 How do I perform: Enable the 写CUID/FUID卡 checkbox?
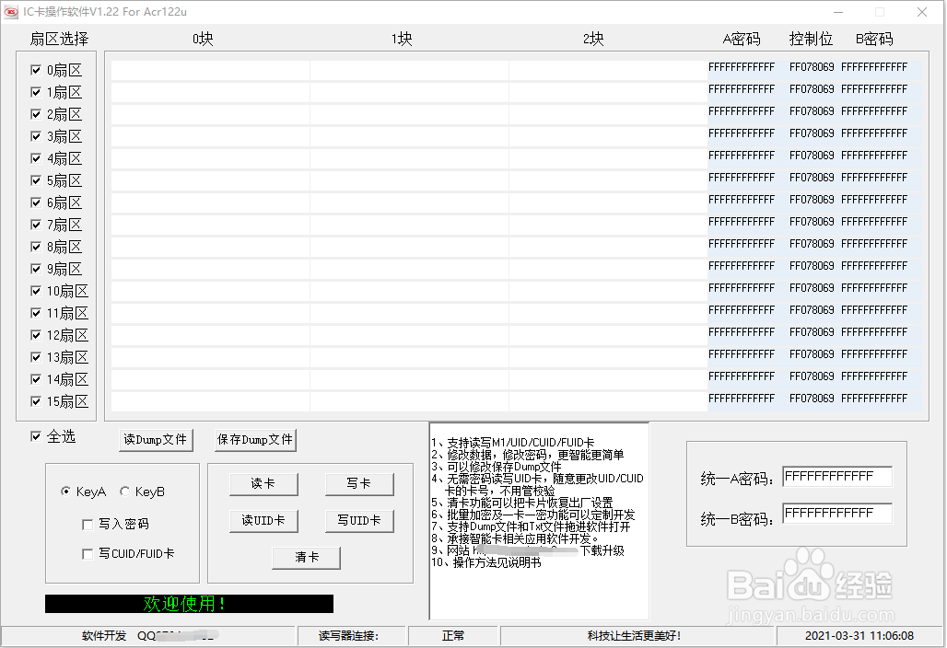(x=88, y=554)
